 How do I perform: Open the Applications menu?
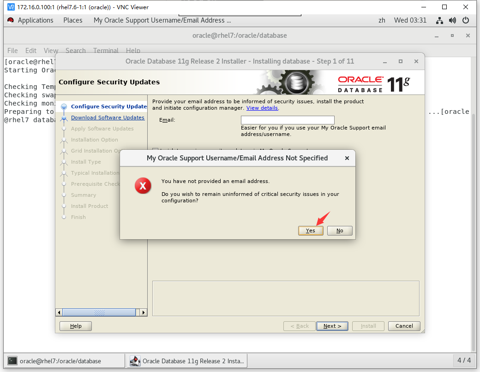click(36, 20)
